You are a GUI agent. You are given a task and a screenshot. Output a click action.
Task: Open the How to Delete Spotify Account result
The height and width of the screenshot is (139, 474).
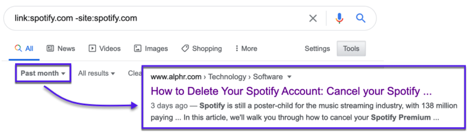(291, 91)
